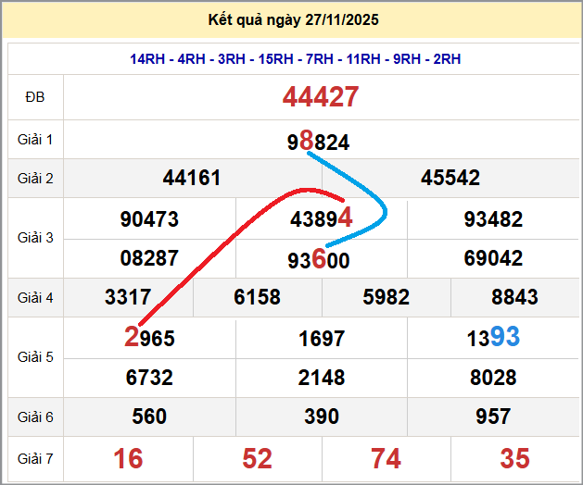
Task: Click the Giải 7 number 16
Action: pos(128,458)
